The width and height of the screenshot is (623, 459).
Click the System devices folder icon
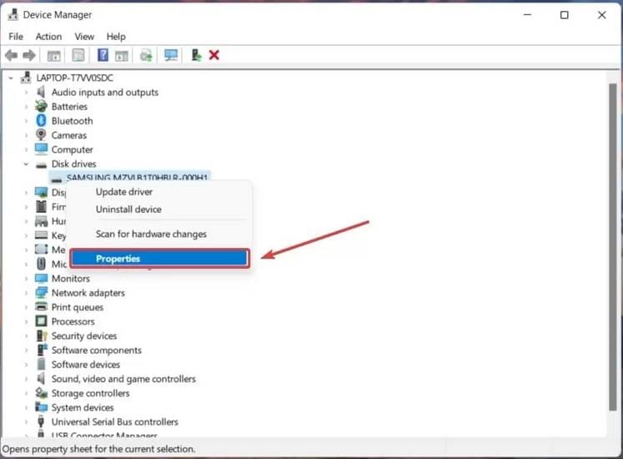41,407
